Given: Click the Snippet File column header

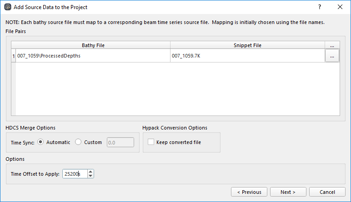Looking at the screenshot, I should (x=247, y=45).
